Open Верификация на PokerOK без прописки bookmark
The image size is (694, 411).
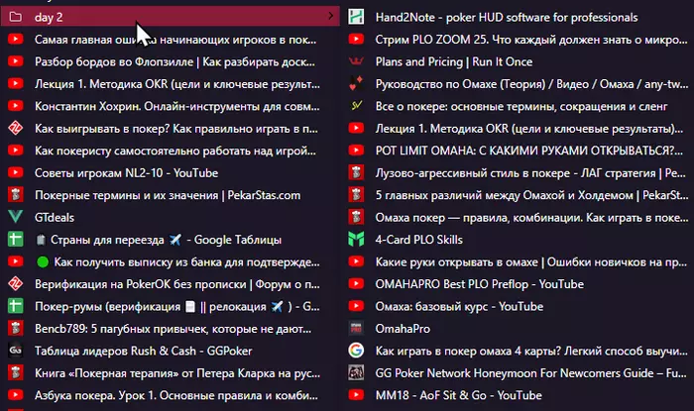[171, 283]
